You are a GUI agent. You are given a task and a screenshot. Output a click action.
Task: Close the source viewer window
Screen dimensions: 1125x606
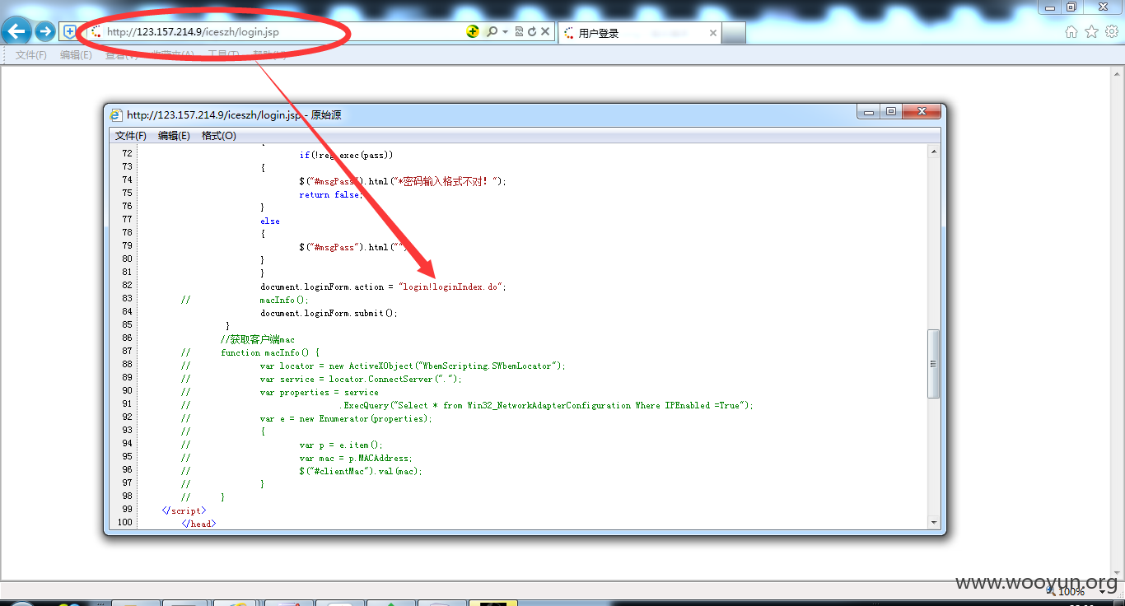921,112
